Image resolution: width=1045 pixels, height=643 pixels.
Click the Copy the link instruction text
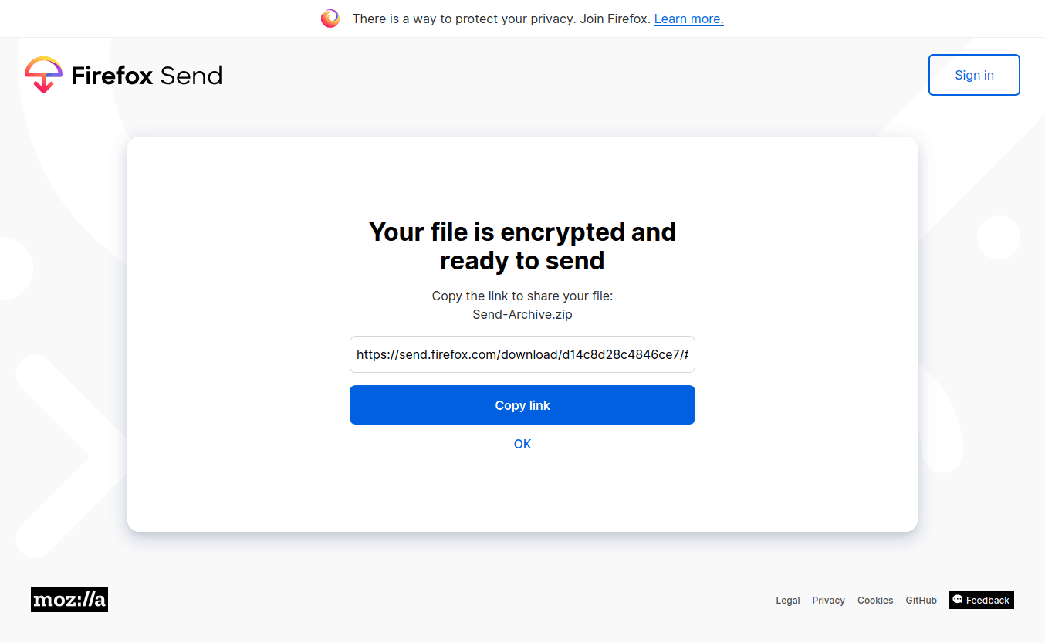[x=522, y=296]
